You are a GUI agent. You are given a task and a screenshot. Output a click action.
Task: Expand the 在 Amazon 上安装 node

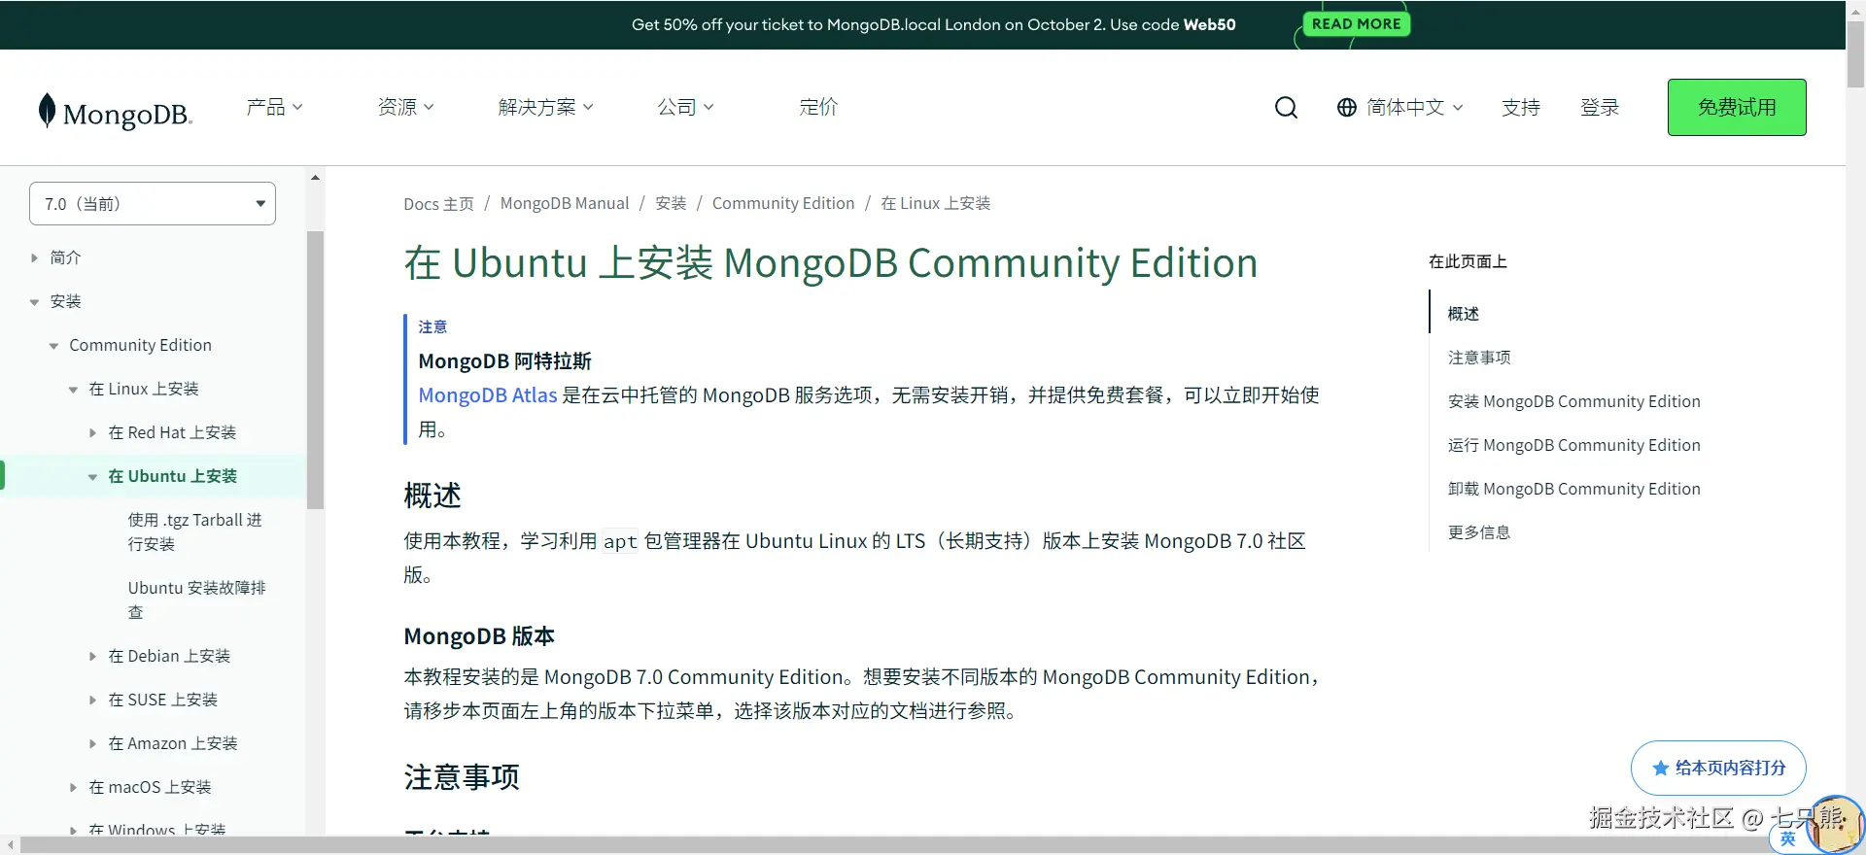click(x=92, y=743)
